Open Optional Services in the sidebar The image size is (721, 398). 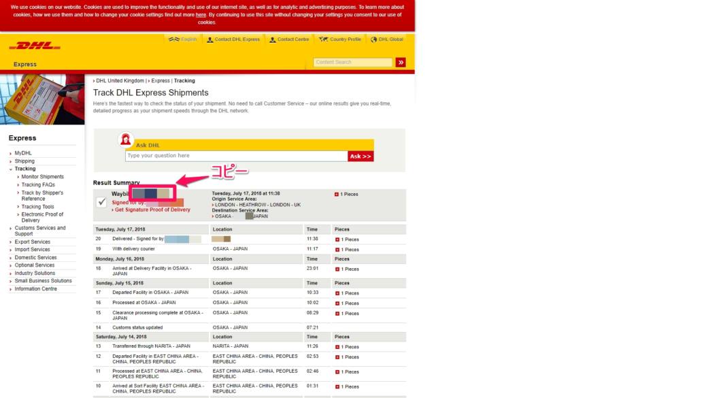tap(34, 265)
